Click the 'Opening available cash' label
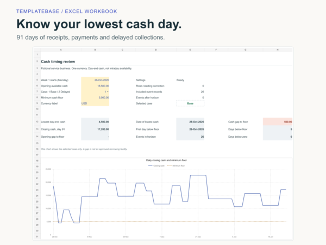The height and width of the screenshot is (245, 326). [54, 86]
